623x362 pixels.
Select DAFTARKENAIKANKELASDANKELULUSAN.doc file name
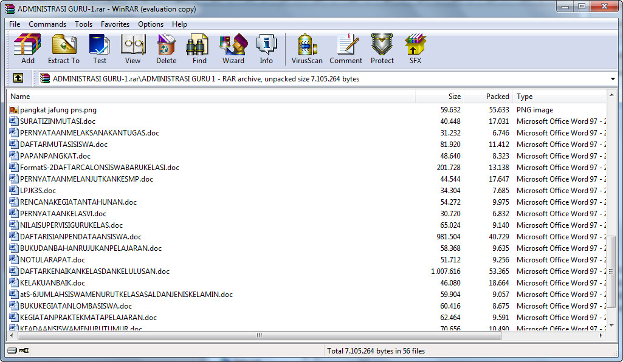point(95,271)
